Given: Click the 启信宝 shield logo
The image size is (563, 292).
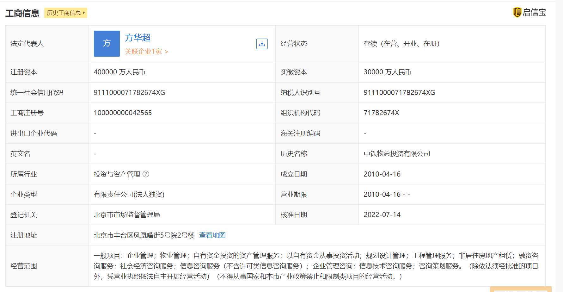Looking at the screenshot, I should [x=517, y=12].
